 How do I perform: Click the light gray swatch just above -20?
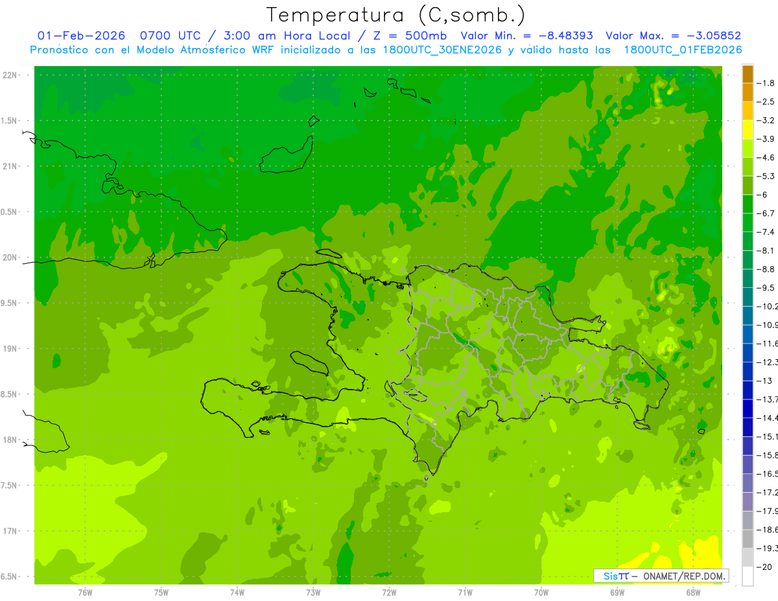tap(748, 558)
